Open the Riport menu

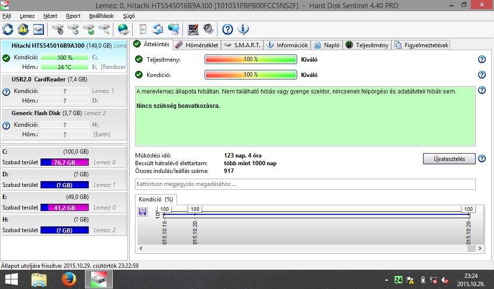(x=73, y=16)
